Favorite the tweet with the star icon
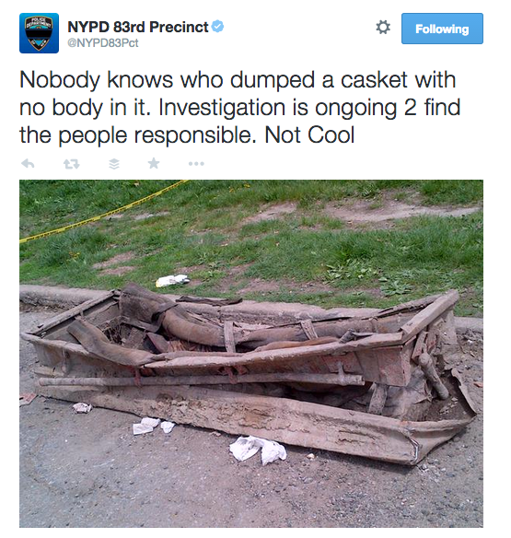This screenshot has height=538, width=511. click(x=154, y=163)
